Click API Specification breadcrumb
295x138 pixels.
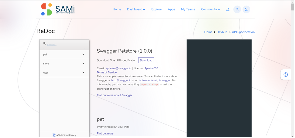tap(243, 32)
